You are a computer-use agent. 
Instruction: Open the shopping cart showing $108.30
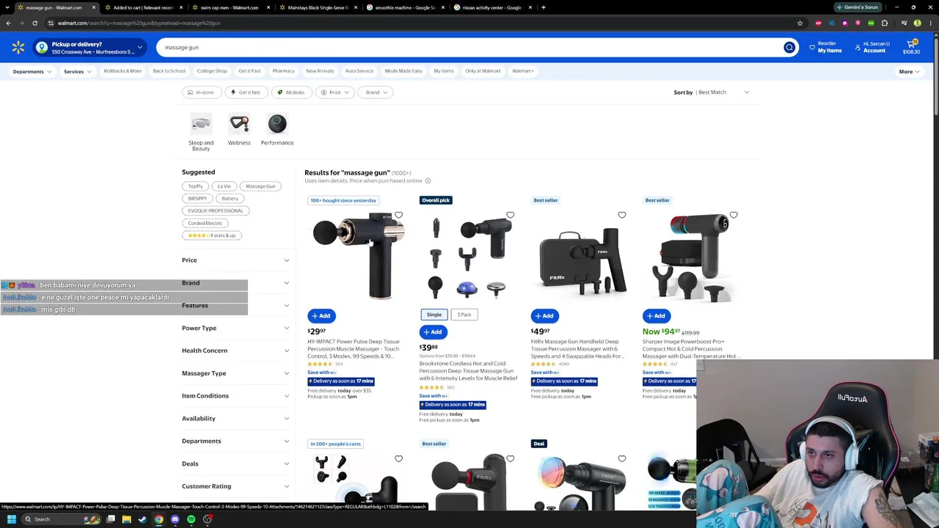coord(911,48)
